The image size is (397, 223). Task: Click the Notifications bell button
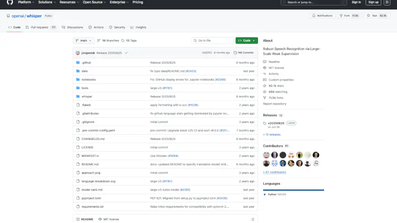[322, 16]
